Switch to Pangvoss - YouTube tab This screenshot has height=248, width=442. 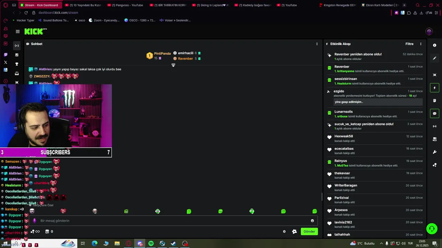(x=126, y=5)
